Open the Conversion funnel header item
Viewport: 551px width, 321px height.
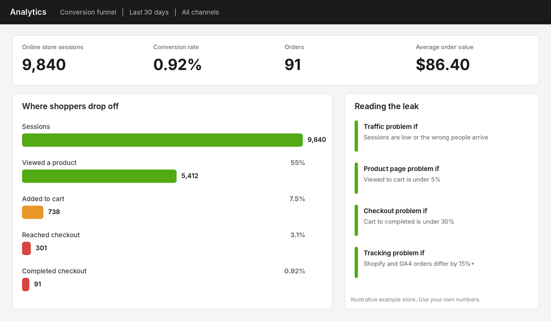(x=88, y=13)
